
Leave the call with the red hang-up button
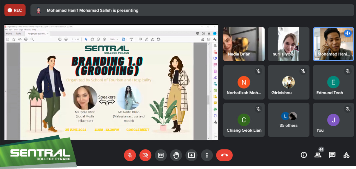224,155
